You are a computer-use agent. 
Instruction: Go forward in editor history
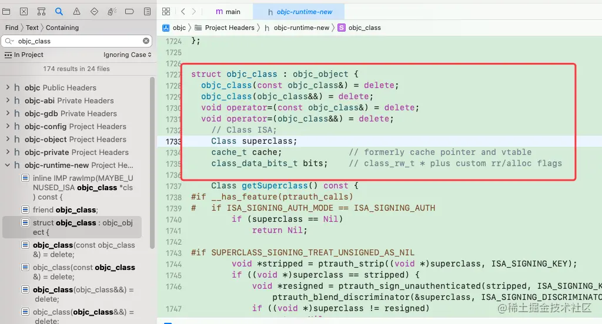click(x=194, y=12)
